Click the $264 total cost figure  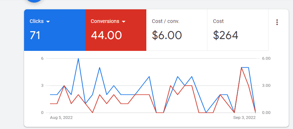click(225, 35)
